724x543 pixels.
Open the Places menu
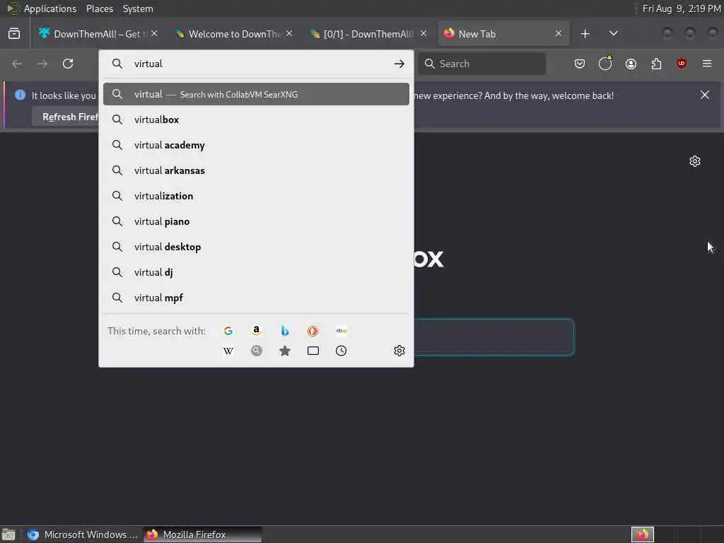point(99,8)
